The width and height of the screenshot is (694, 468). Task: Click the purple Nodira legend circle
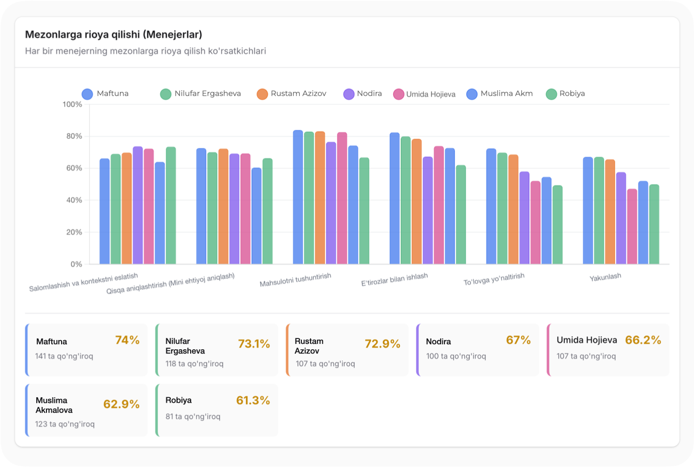coord(349,94)
